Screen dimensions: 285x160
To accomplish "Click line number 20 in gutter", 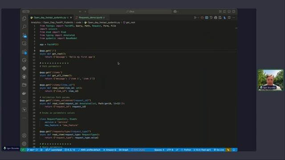I will click(34, 85).
